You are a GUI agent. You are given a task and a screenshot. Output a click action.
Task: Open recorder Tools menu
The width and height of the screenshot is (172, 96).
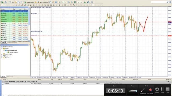pyautogui.click(x=116, y=83)
